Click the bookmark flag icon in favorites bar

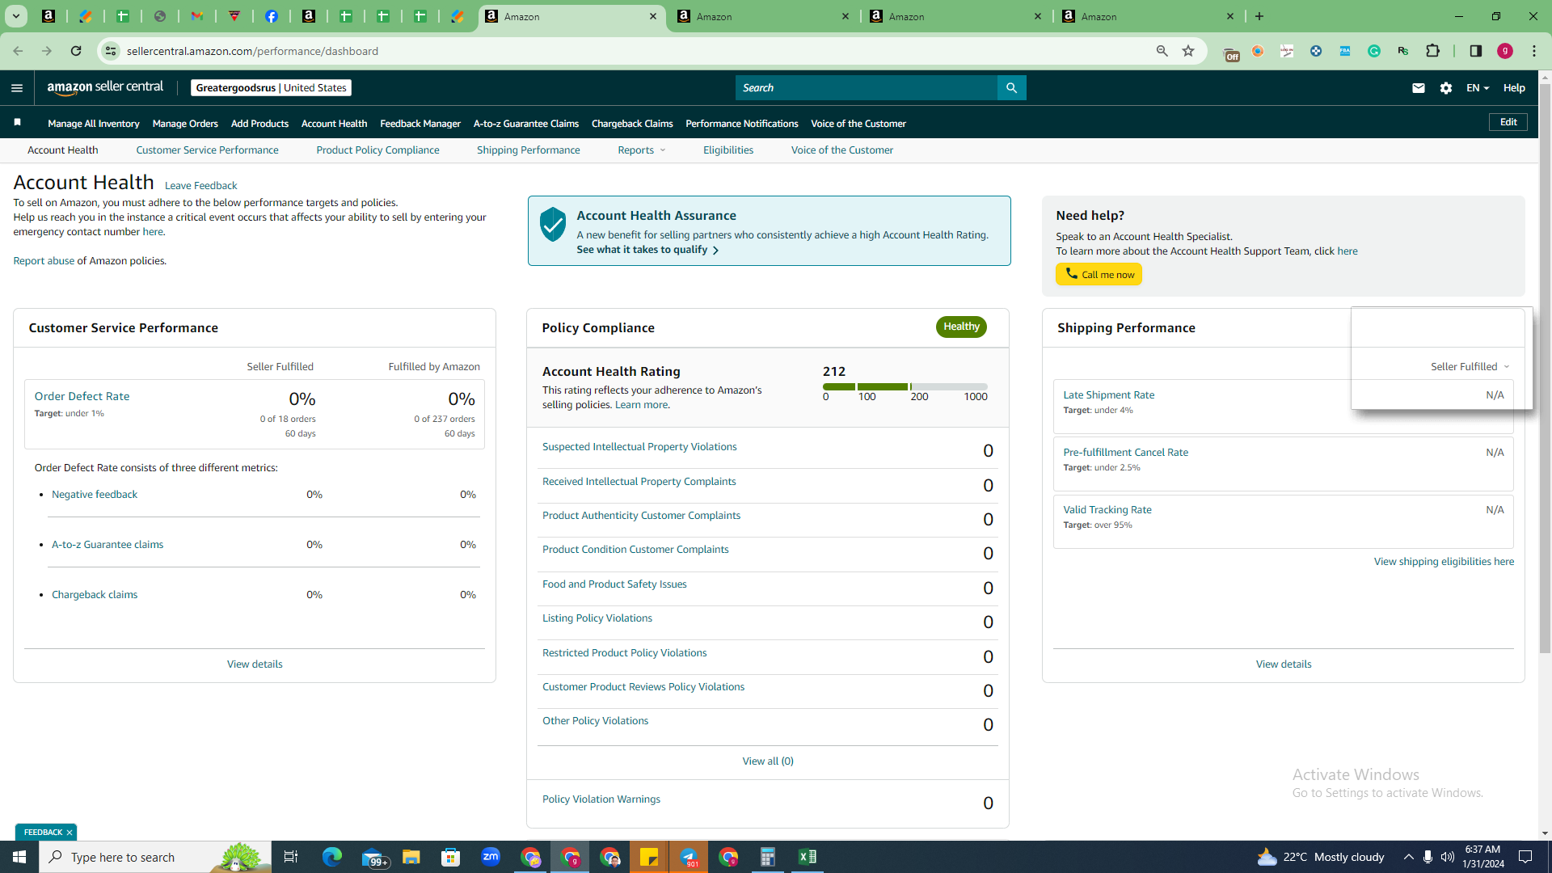17,123
